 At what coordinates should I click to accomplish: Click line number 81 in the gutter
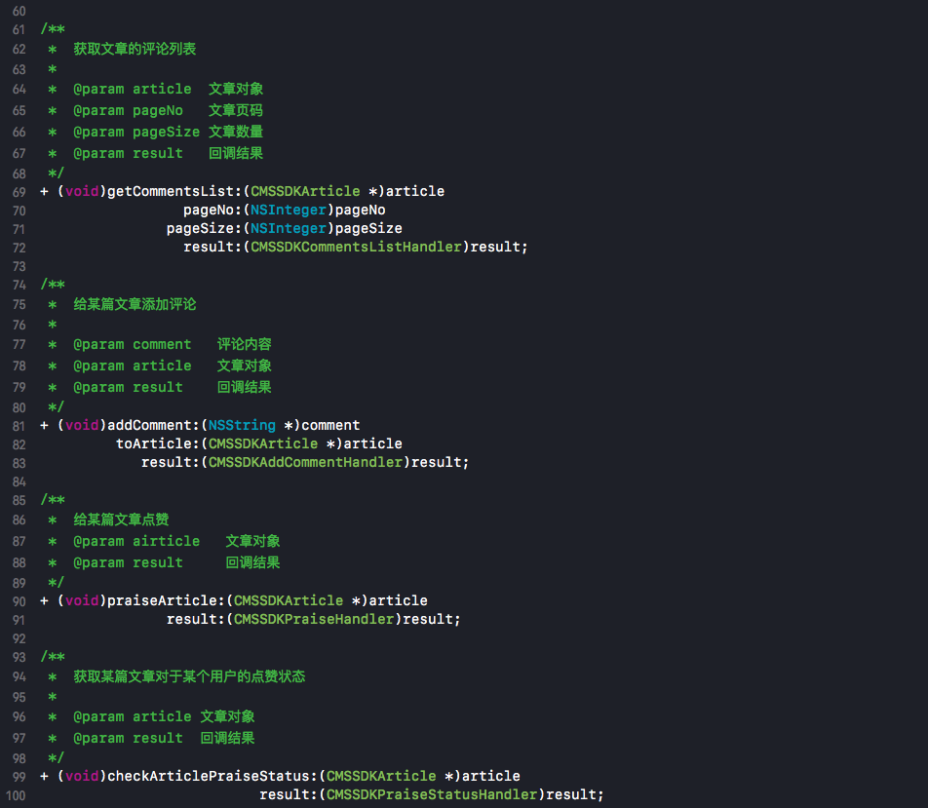[x=19, y=426]
